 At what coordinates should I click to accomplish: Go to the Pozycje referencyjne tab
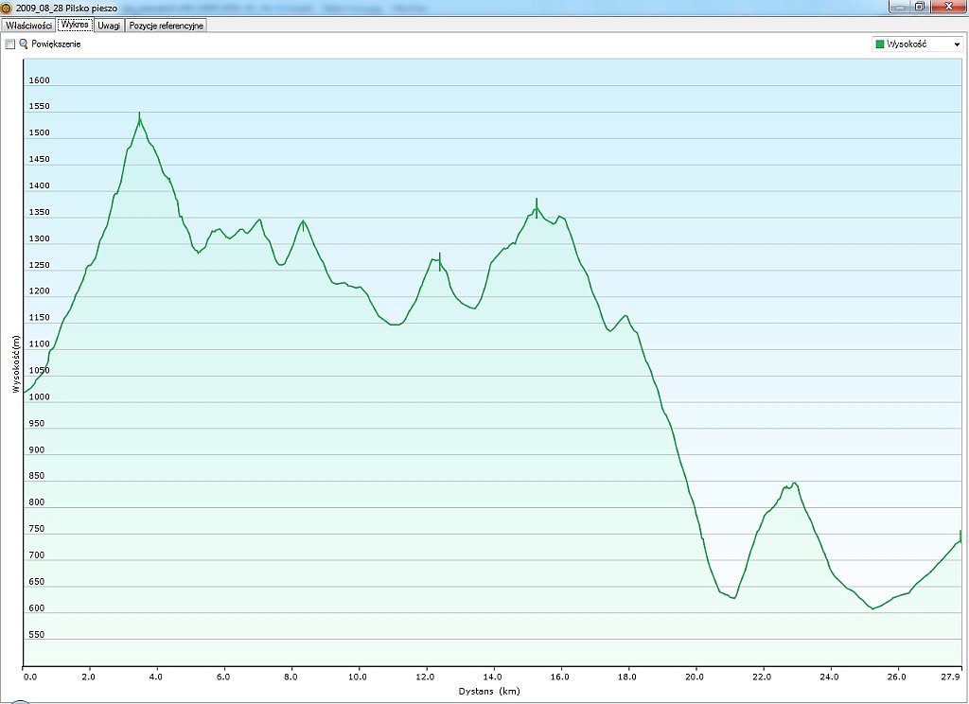coord(166,26)
